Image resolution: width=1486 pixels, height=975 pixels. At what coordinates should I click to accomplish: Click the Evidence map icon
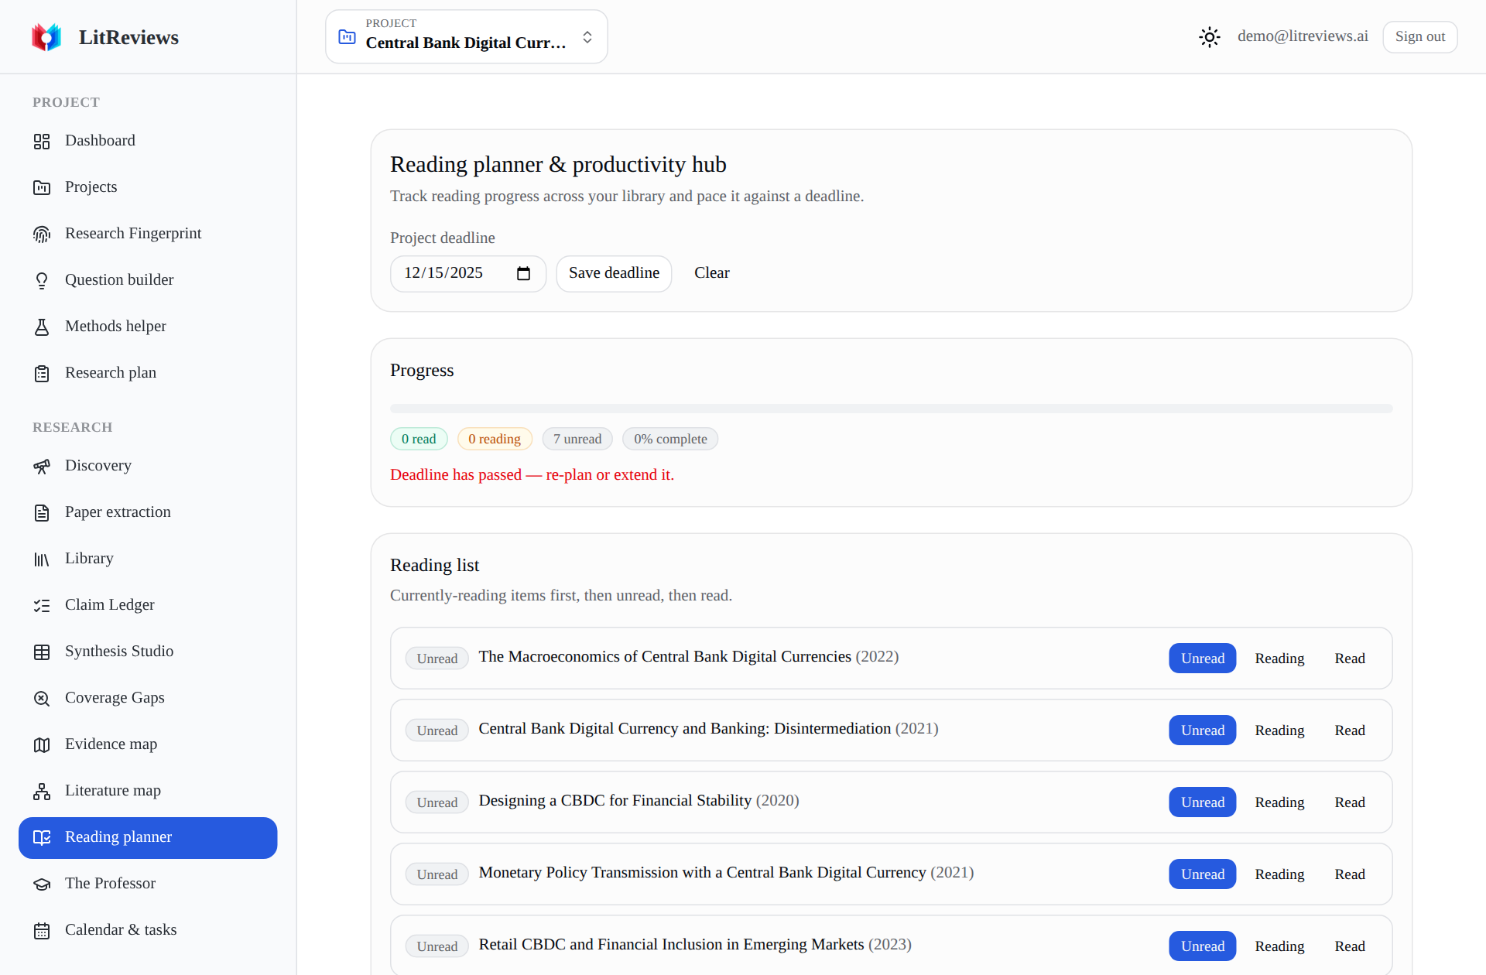pyautogui.click(x=42, y=744)
